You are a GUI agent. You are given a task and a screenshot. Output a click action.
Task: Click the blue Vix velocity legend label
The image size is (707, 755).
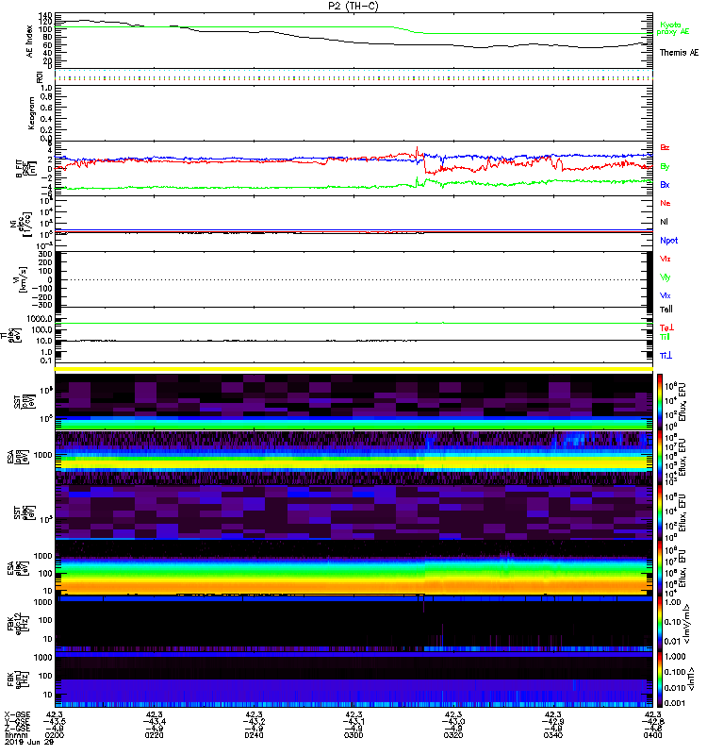tap(666, 295)
